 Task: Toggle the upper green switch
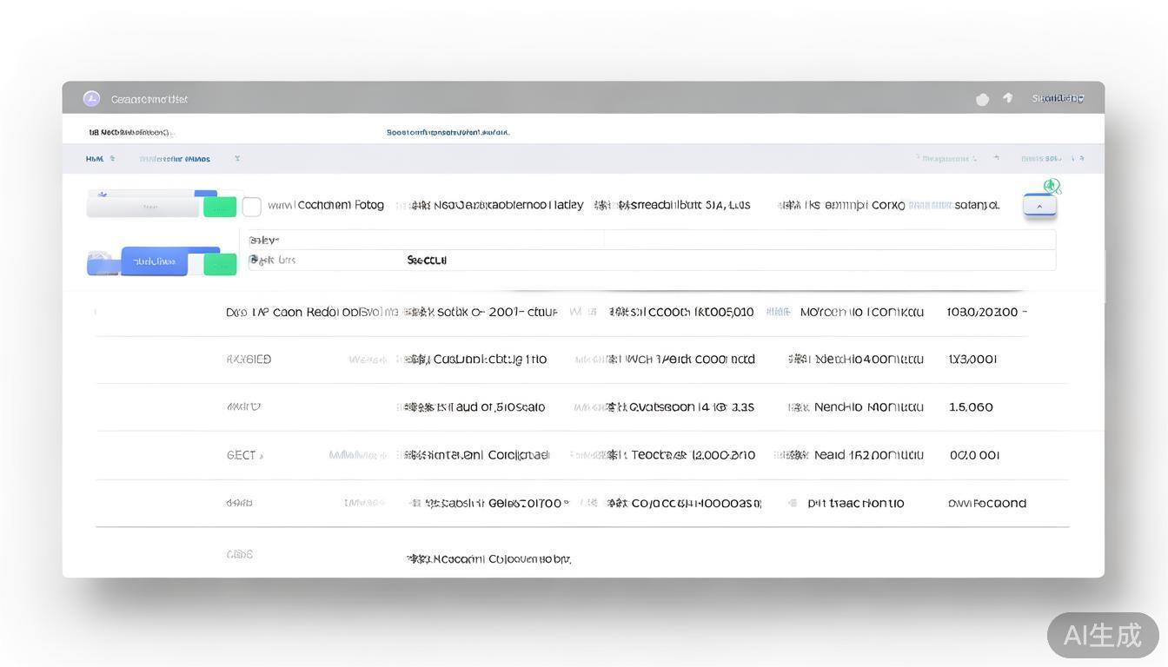click(220, 207)
